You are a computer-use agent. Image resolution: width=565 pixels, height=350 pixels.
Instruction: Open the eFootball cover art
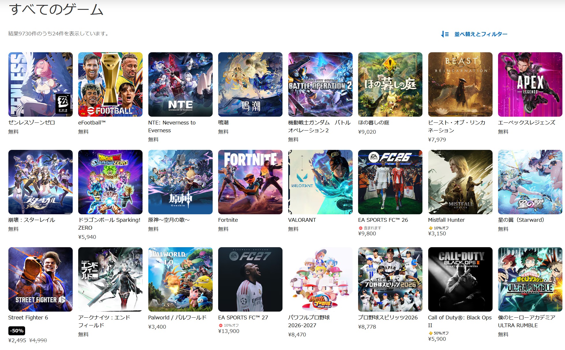coord(110,84)
